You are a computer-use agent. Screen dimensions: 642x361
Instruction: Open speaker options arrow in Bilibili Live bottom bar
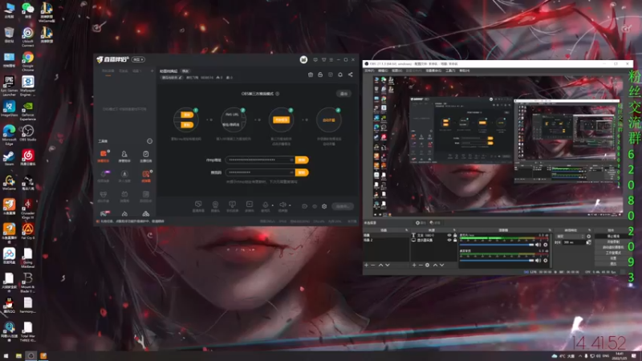[290, 205]
